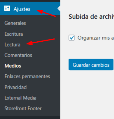Select the active Medios submenu item

pyautogui.click(x=13, y=66)
